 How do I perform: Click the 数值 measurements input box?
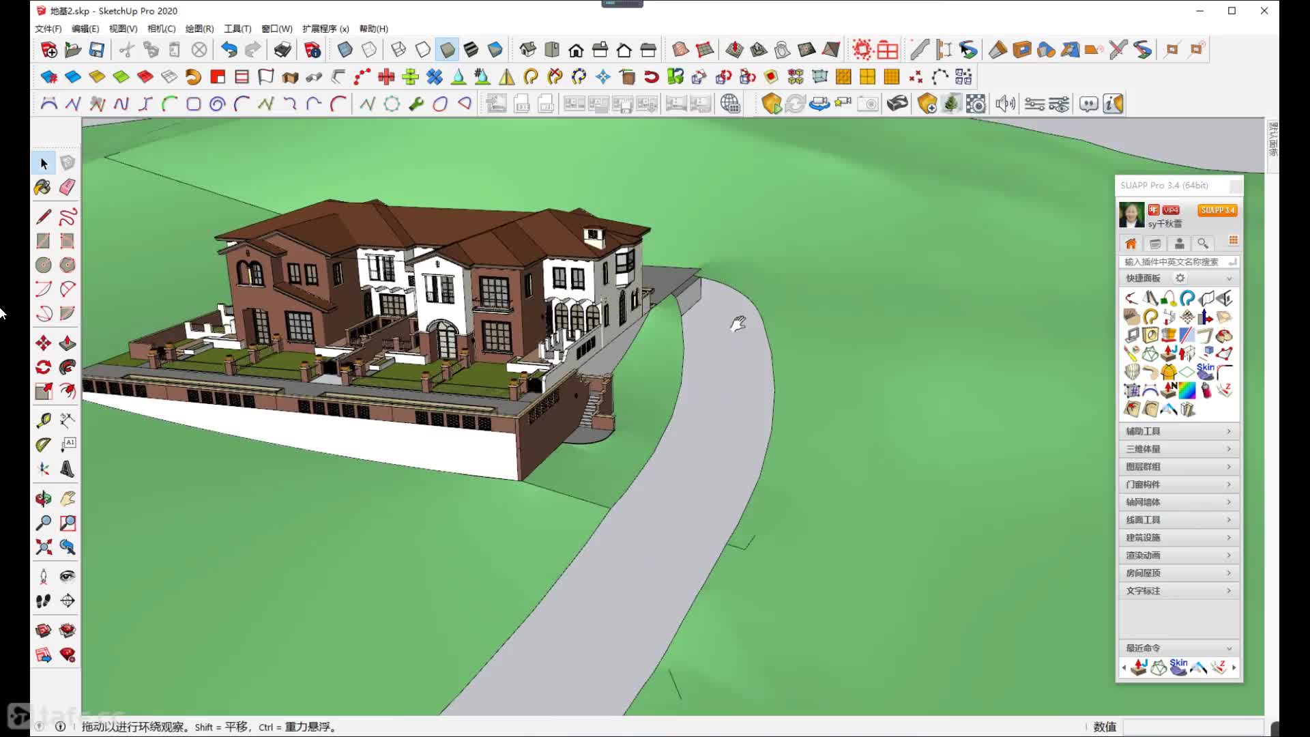point(1193,727)
